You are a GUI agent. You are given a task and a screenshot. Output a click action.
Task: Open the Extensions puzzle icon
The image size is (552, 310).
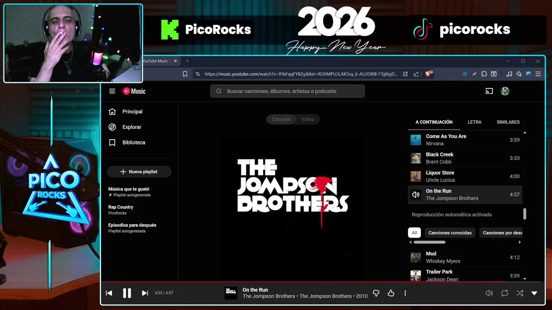[x=484, y=74]
